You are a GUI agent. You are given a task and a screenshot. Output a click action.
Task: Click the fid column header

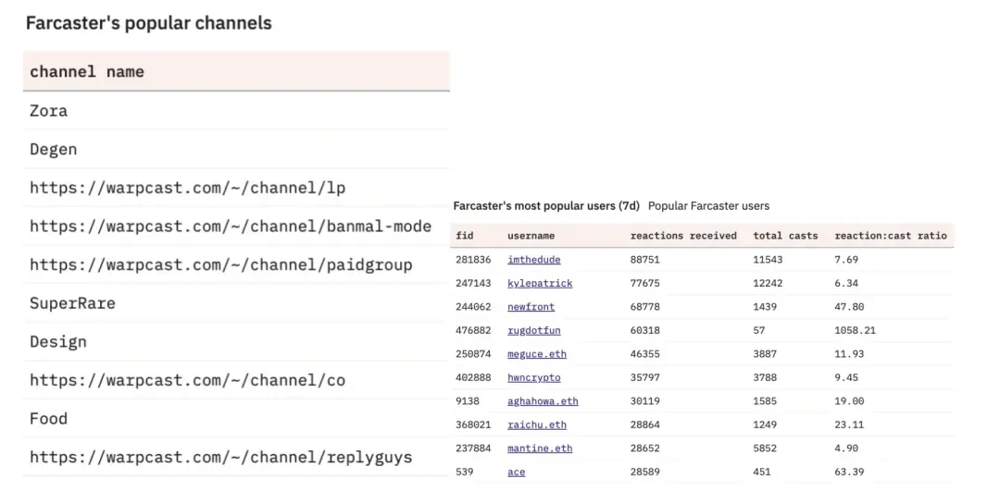[x=464, y=236]
